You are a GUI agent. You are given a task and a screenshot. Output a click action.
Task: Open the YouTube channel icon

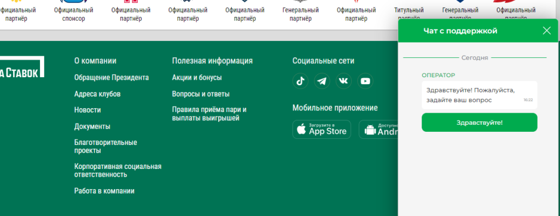(x=365, y=81)
